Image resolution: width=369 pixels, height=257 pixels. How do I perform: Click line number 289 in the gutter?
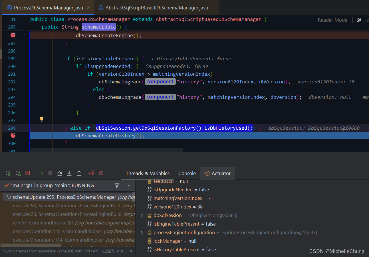tap(12, 59)
